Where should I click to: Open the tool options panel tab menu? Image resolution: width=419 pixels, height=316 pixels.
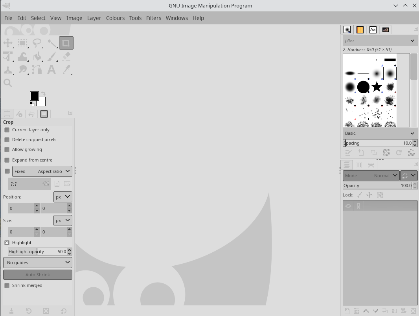pos(70,113)
